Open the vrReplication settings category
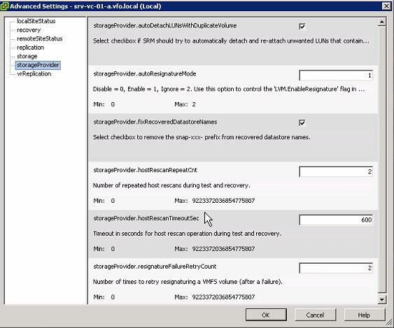The height and width of the screenshot is (328, 394). click(34, 74)
